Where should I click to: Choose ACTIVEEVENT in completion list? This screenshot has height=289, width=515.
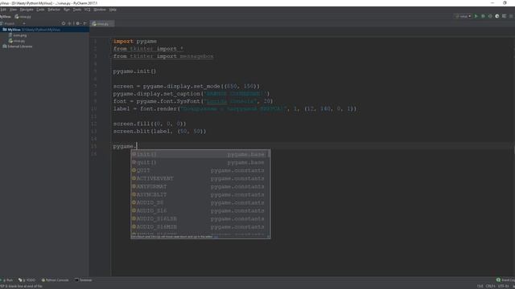(x=200, y=178)
